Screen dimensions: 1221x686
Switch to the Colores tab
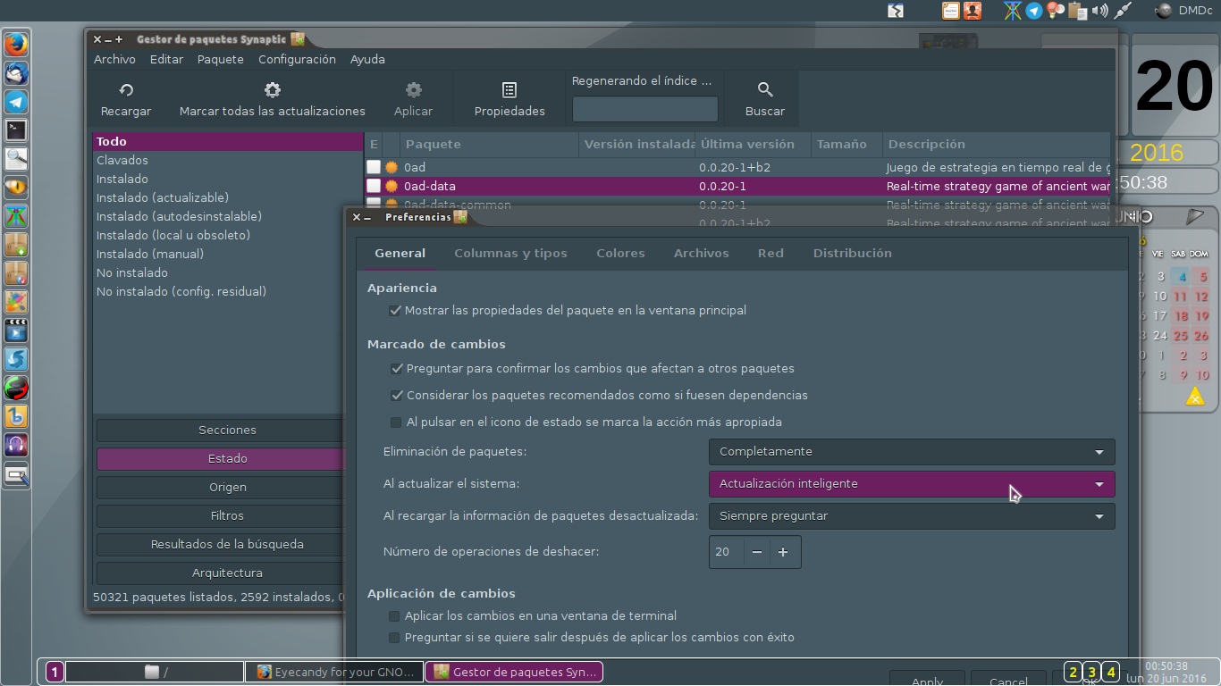click(x=620, y=254)
